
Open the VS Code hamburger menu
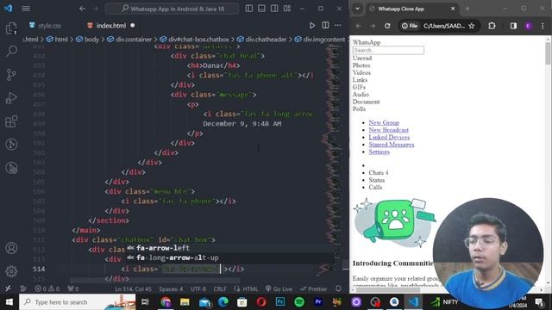pos(26,9)
